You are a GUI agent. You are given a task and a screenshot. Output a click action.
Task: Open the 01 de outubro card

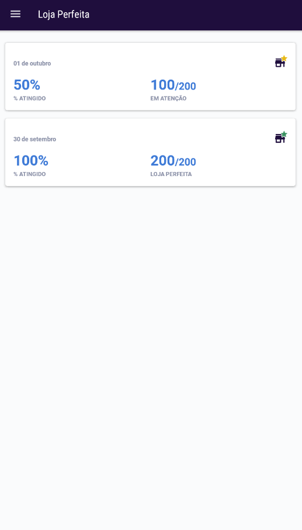(151, 77)
